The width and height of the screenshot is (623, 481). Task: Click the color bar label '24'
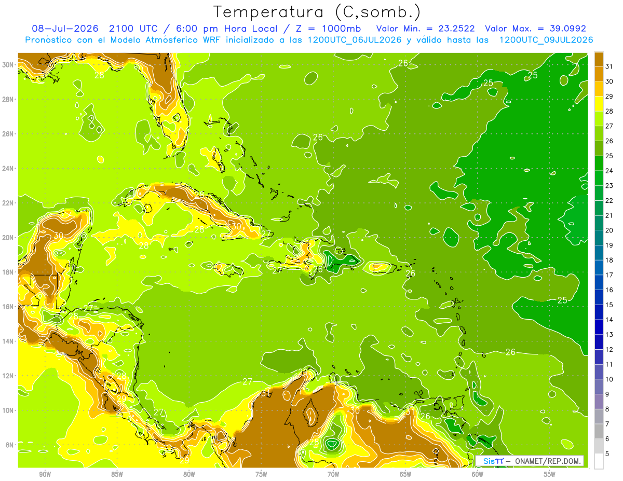point(610,171)
